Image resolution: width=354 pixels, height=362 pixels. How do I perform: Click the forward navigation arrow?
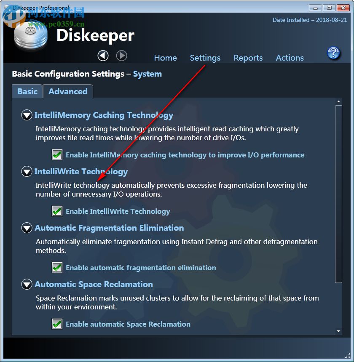coord(122,55)
